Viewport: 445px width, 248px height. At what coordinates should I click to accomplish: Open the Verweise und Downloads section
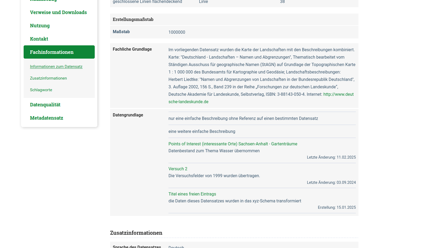pos(58,12)
